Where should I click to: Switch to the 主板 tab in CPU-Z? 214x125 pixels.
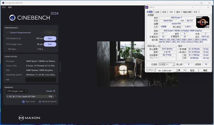(157, 12)
